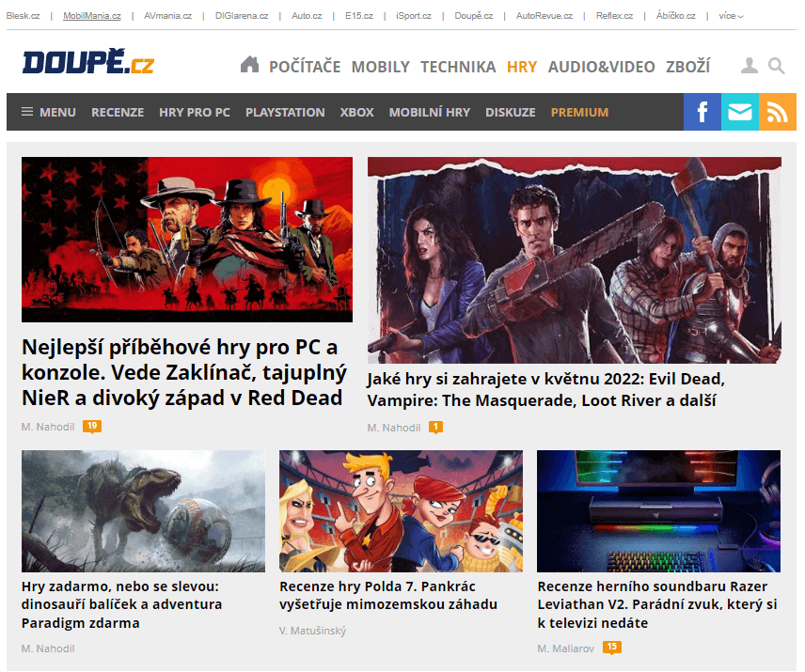Visit Reflex.cz link

(614, 16)
